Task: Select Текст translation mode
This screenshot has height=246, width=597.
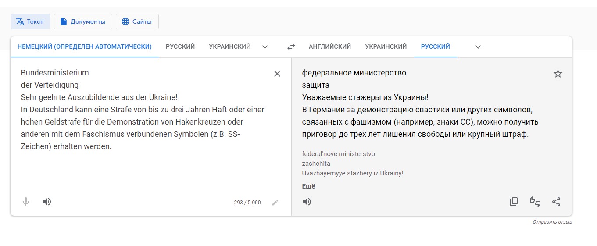Action: pyautogui.click(x=30, y=21)
